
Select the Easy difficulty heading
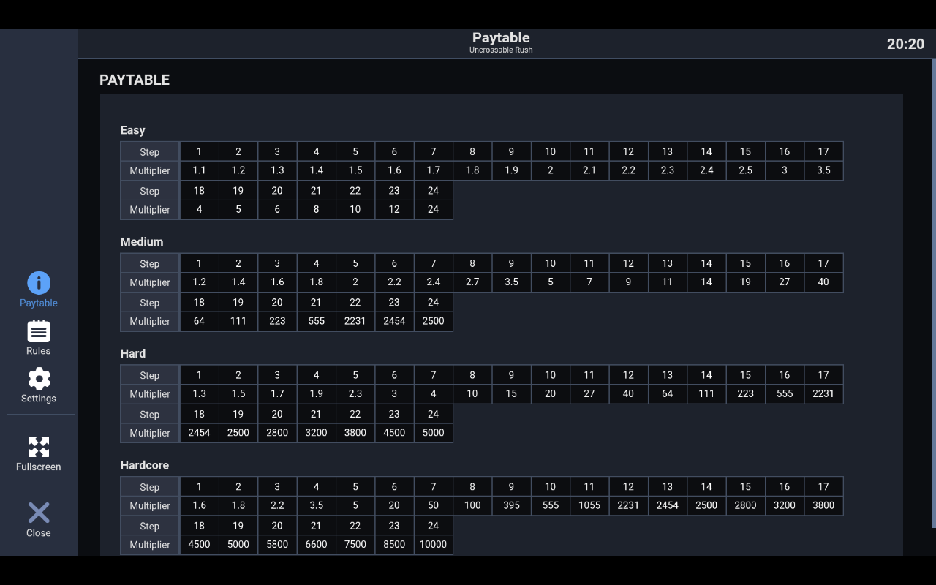[x=133, y=130]
